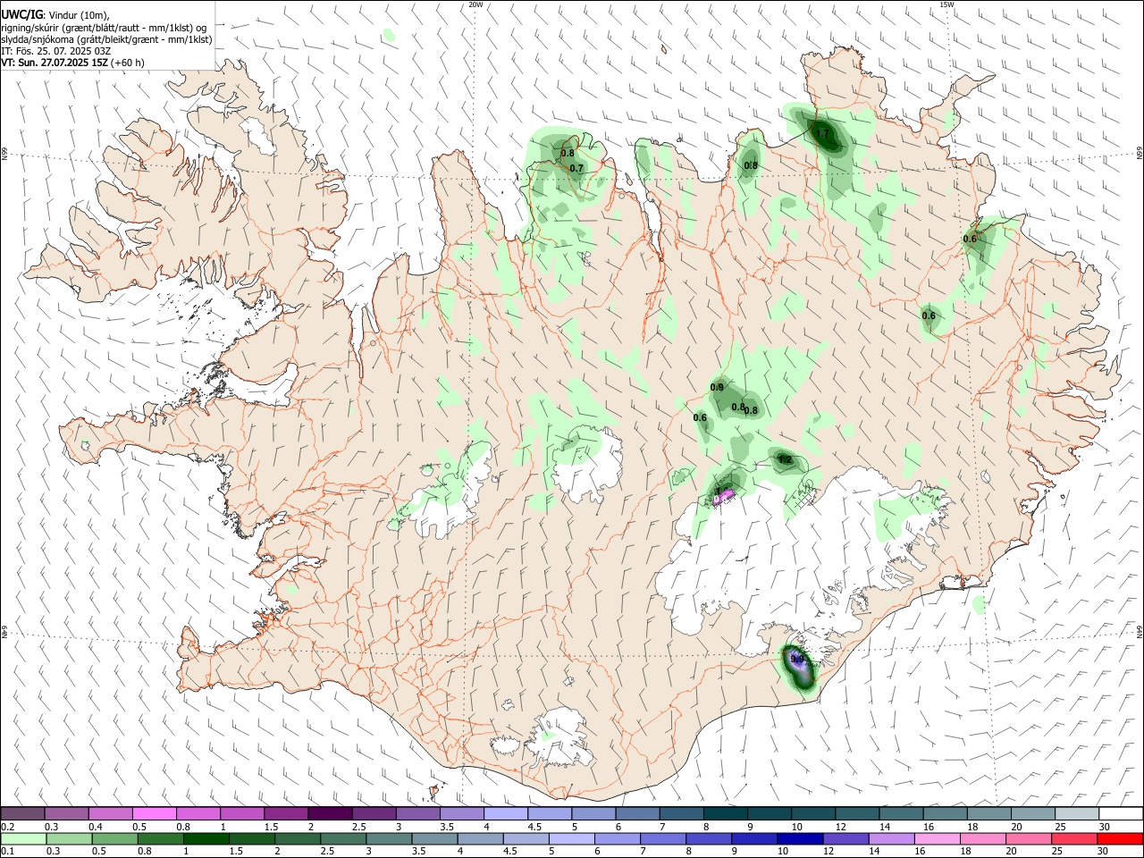Click the 'VT: Sun. 27.07.2025 15Z' valid time
This screenshot has width=1144, height=858.
click(55, 63)
